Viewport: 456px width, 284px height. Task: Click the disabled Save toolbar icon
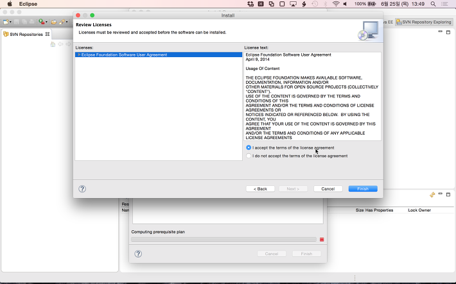tap(17, 22)
